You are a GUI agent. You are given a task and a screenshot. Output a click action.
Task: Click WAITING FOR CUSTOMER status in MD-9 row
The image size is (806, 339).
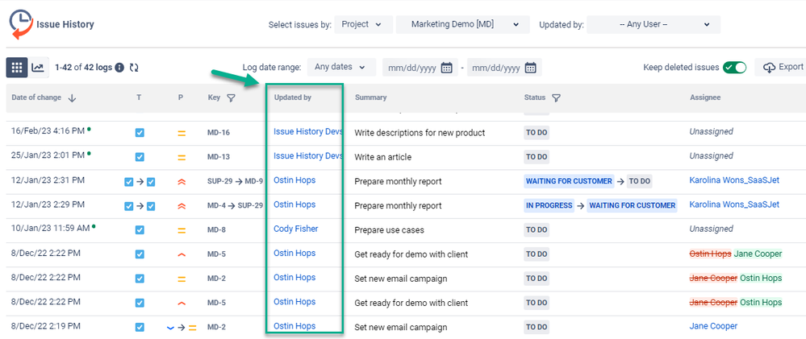click(x=569, y=181)
